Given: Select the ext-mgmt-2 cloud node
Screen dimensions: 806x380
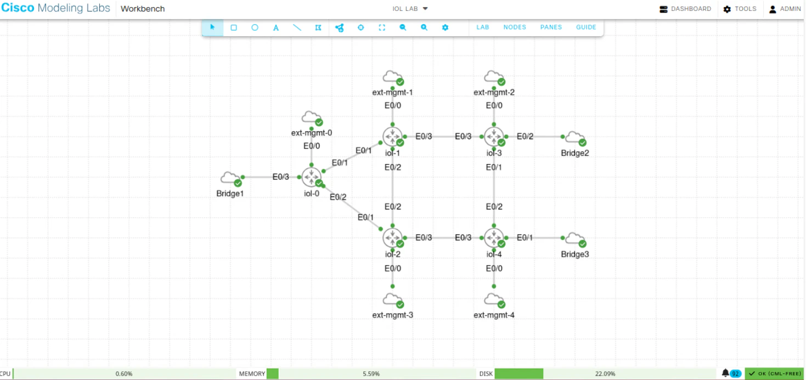Looking at the screenshot, I should 494,77.
